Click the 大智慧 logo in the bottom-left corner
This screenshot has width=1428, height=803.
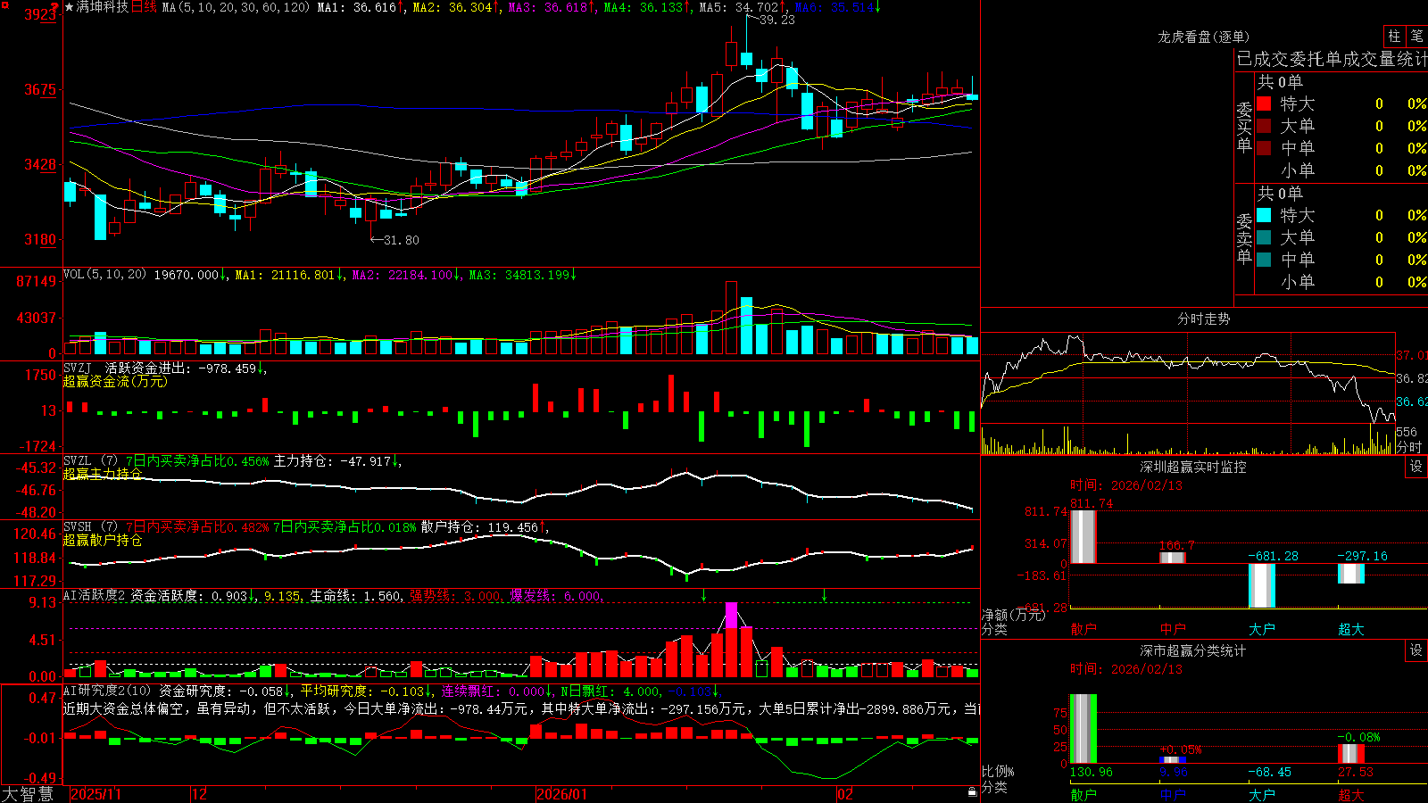coord(29,794)
